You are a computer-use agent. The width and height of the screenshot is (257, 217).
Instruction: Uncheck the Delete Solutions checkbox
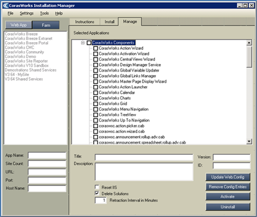[x=97, y=193]
